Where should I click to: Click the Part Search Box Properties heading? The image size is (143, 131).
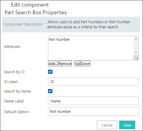[36, 13]
